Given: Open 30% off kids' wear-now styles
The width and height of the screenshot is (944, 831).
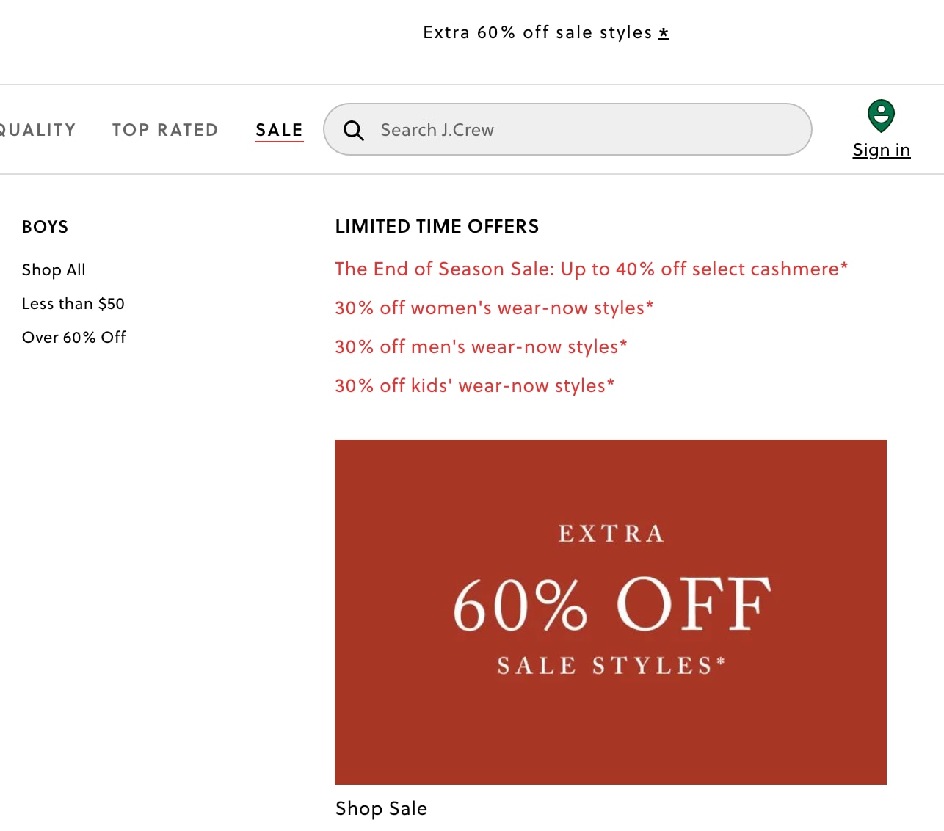Looking at the screenshot, I should point(474,385).
